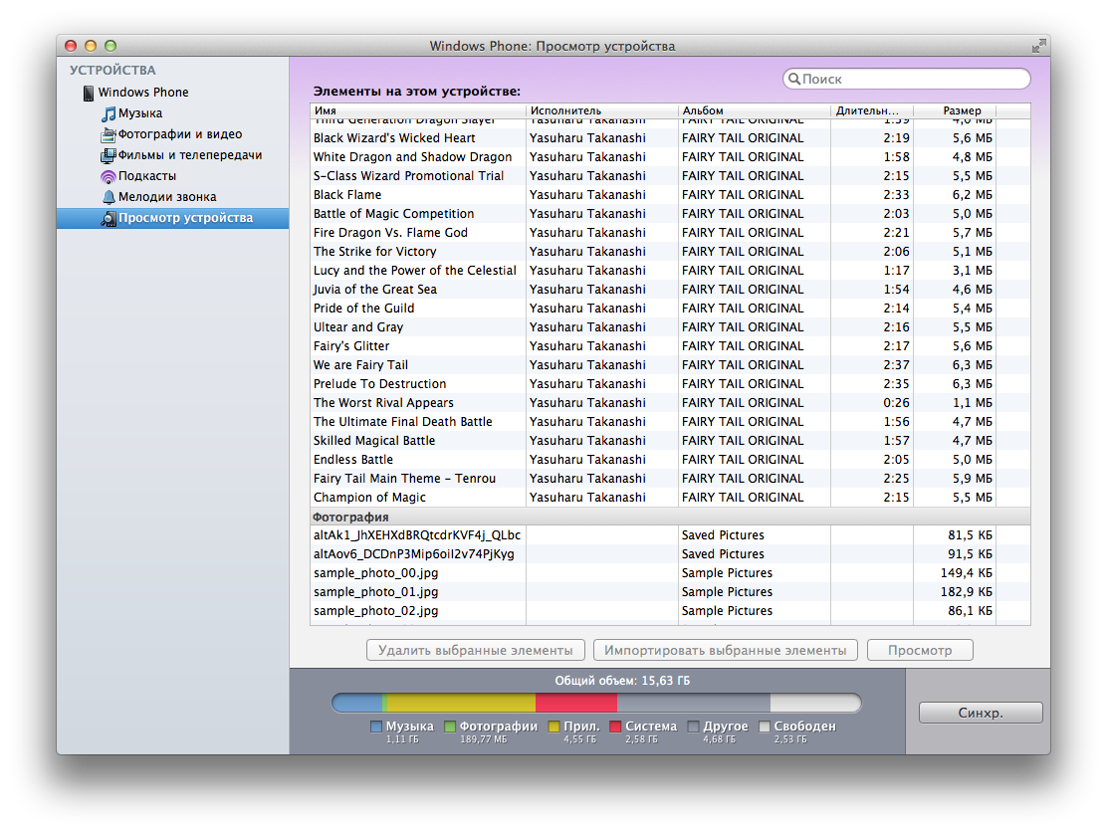1107x833 pixels.
Task: Click the green Фотографии legend swatch
Action: pyautogui.click(x=450, y=727)
